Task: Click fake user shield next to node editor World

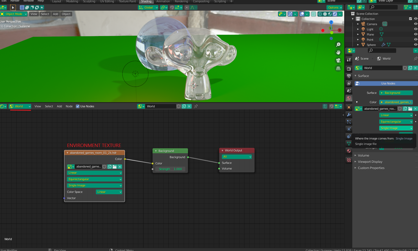Action: pos(179,106)
